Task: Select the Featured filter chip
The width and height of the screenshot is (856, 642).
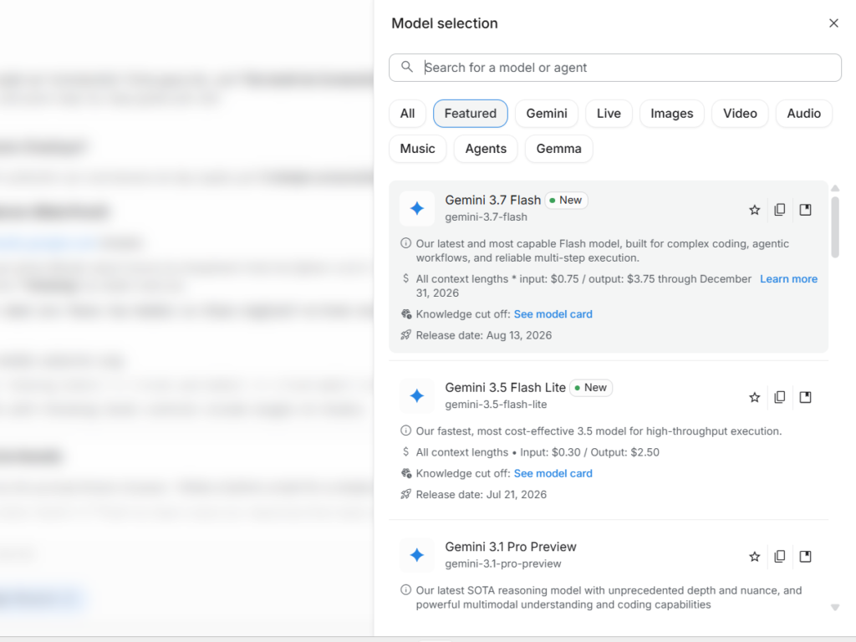Action: [471, 114]
